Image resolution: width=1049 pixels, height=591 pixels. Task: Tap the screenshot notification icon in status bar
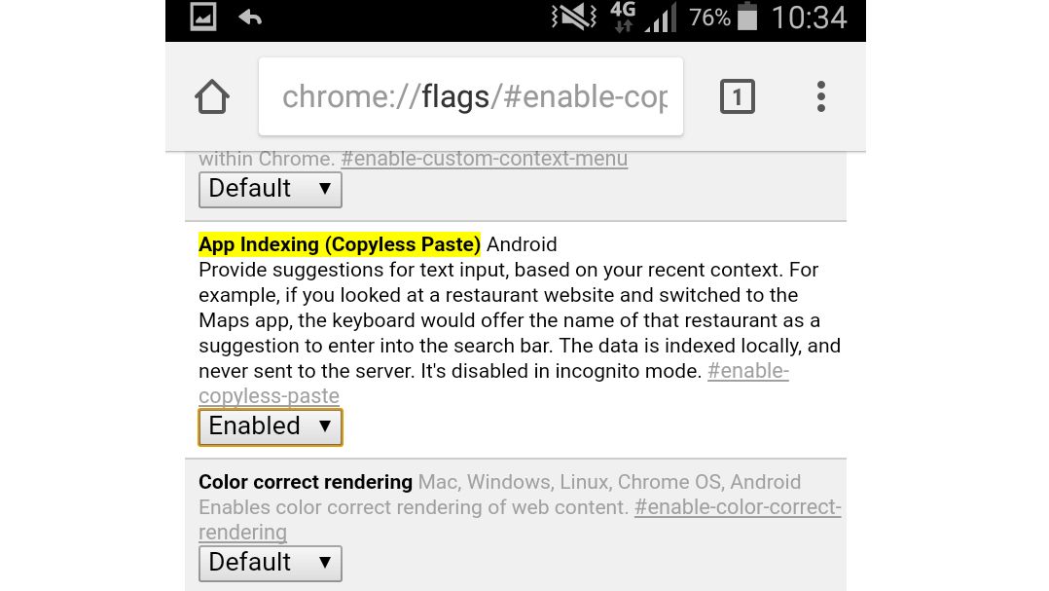pos(201,18)
